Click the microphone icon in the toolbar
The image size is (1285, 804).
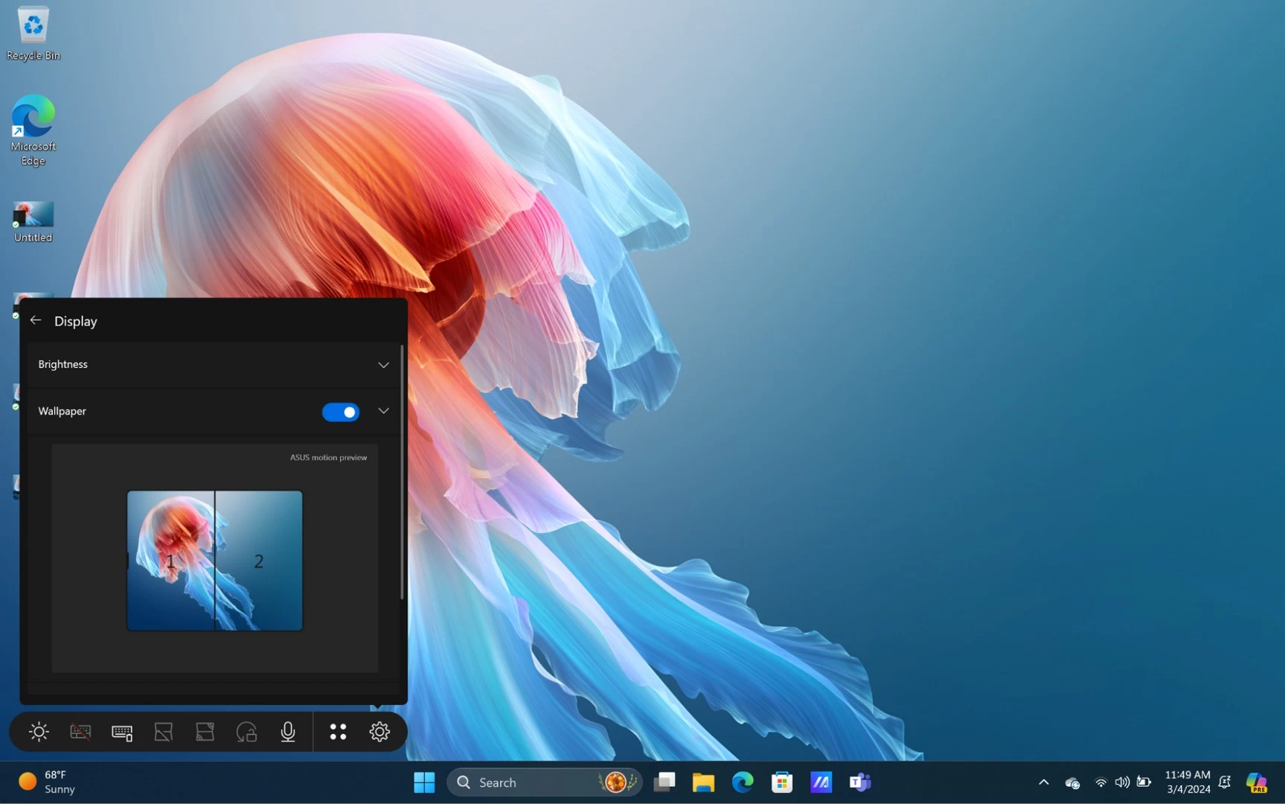click(288, 732)
